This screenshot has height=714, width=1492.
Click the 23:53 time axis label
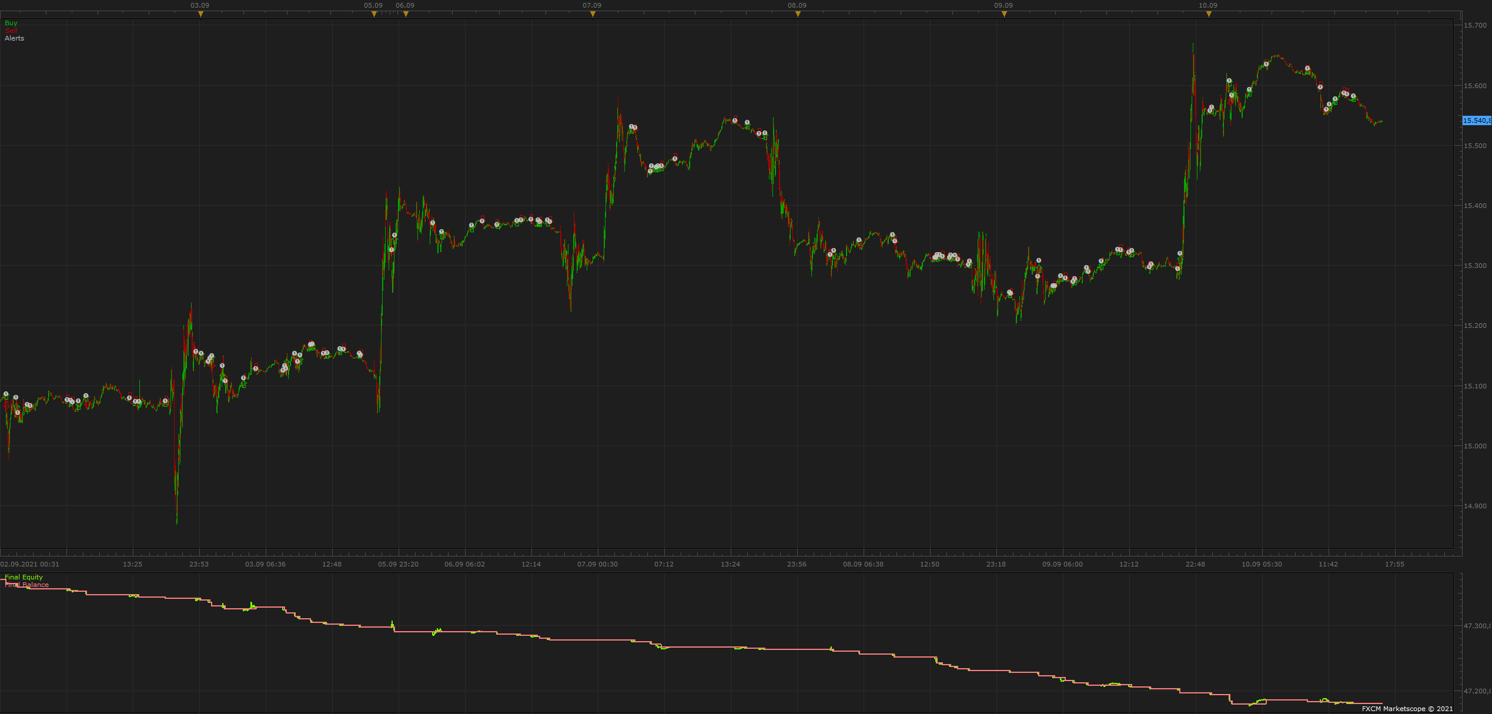199,564
